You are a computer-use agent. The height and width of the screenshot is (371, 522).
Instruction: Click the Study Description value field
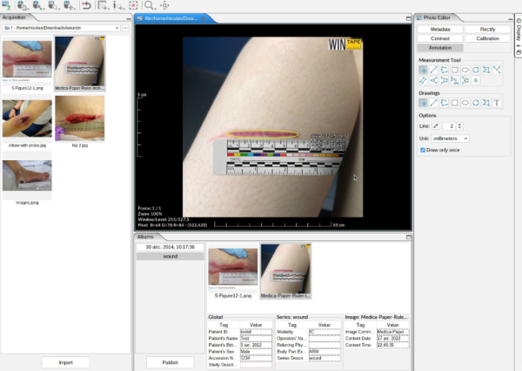[x=256, y=365]
